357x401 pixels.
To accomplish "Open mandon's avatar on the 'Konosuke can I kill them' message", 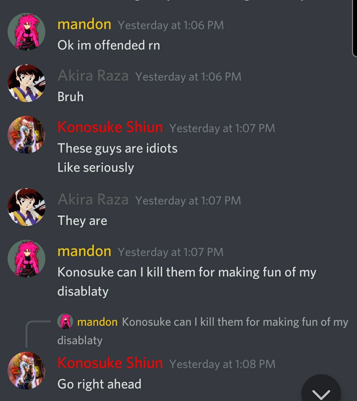I will point(26,259).
